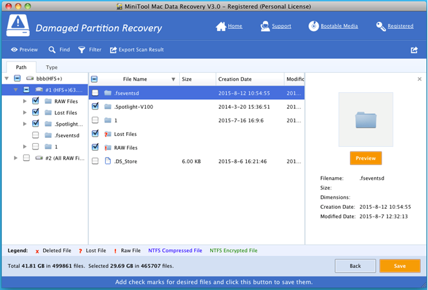Click the Support person icon
The width and height of the screenshot is (428, 290).
[265, 26]
